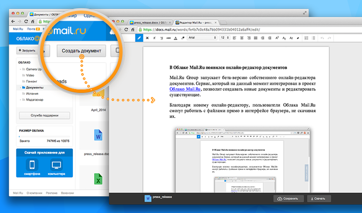Viewport: 362px width, 213px height.
Task: Open the Excel spreadsheet file icon
Action: (98, 179)
